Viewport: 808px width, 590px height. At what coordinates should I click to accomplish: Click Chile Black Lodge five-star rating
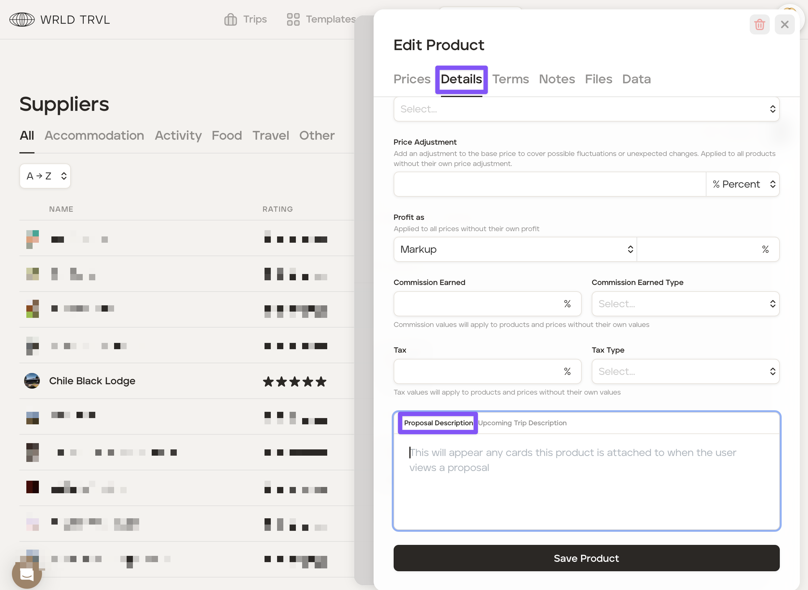point(295,381)
